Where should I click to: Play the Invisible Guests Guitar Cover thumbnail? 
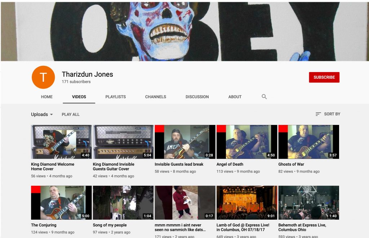coord(123,142)
